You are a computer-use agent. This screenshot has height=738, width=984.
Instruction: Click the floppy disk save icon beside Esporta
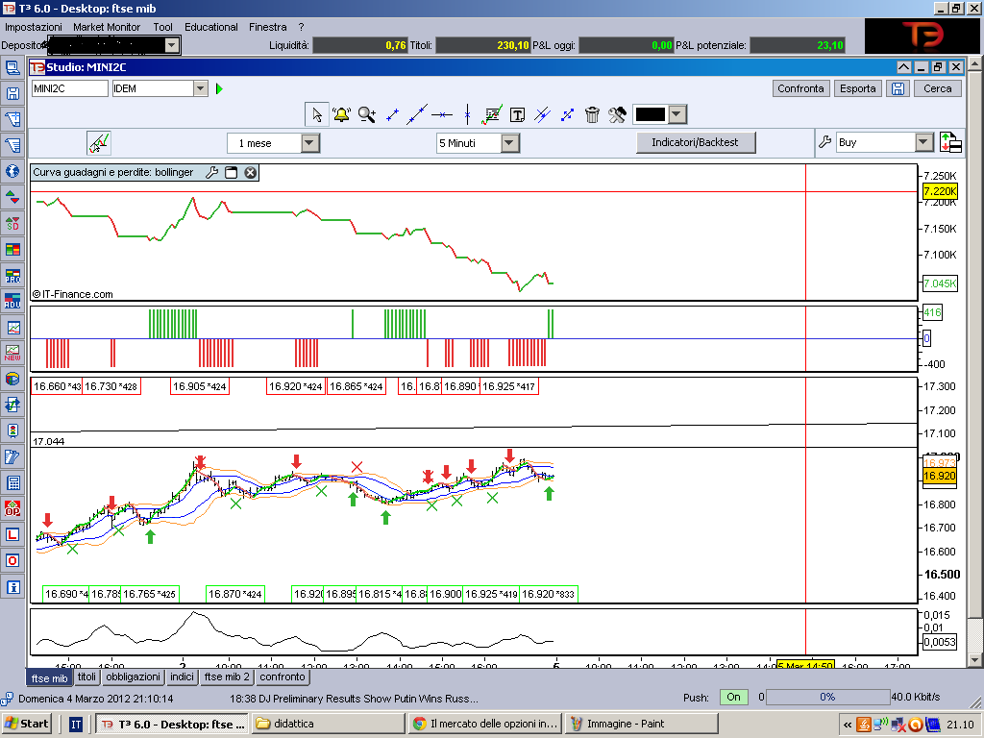tap(898, 88)
